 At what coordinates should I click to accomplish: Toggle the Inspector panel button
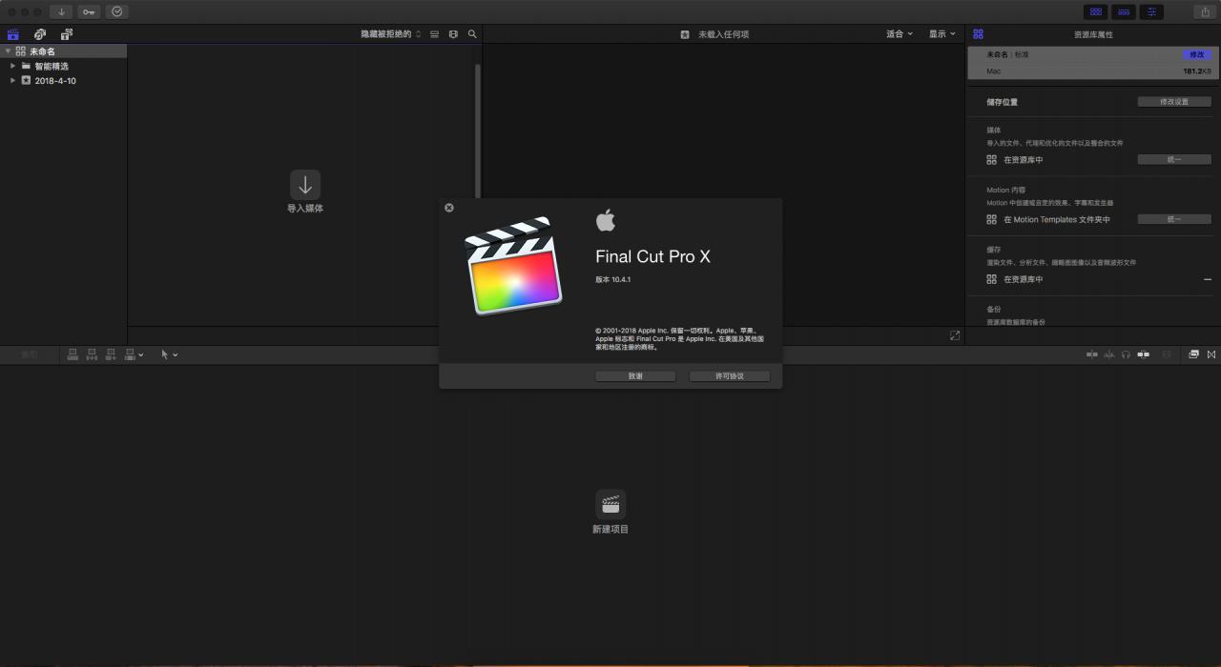click(1152, 11)
